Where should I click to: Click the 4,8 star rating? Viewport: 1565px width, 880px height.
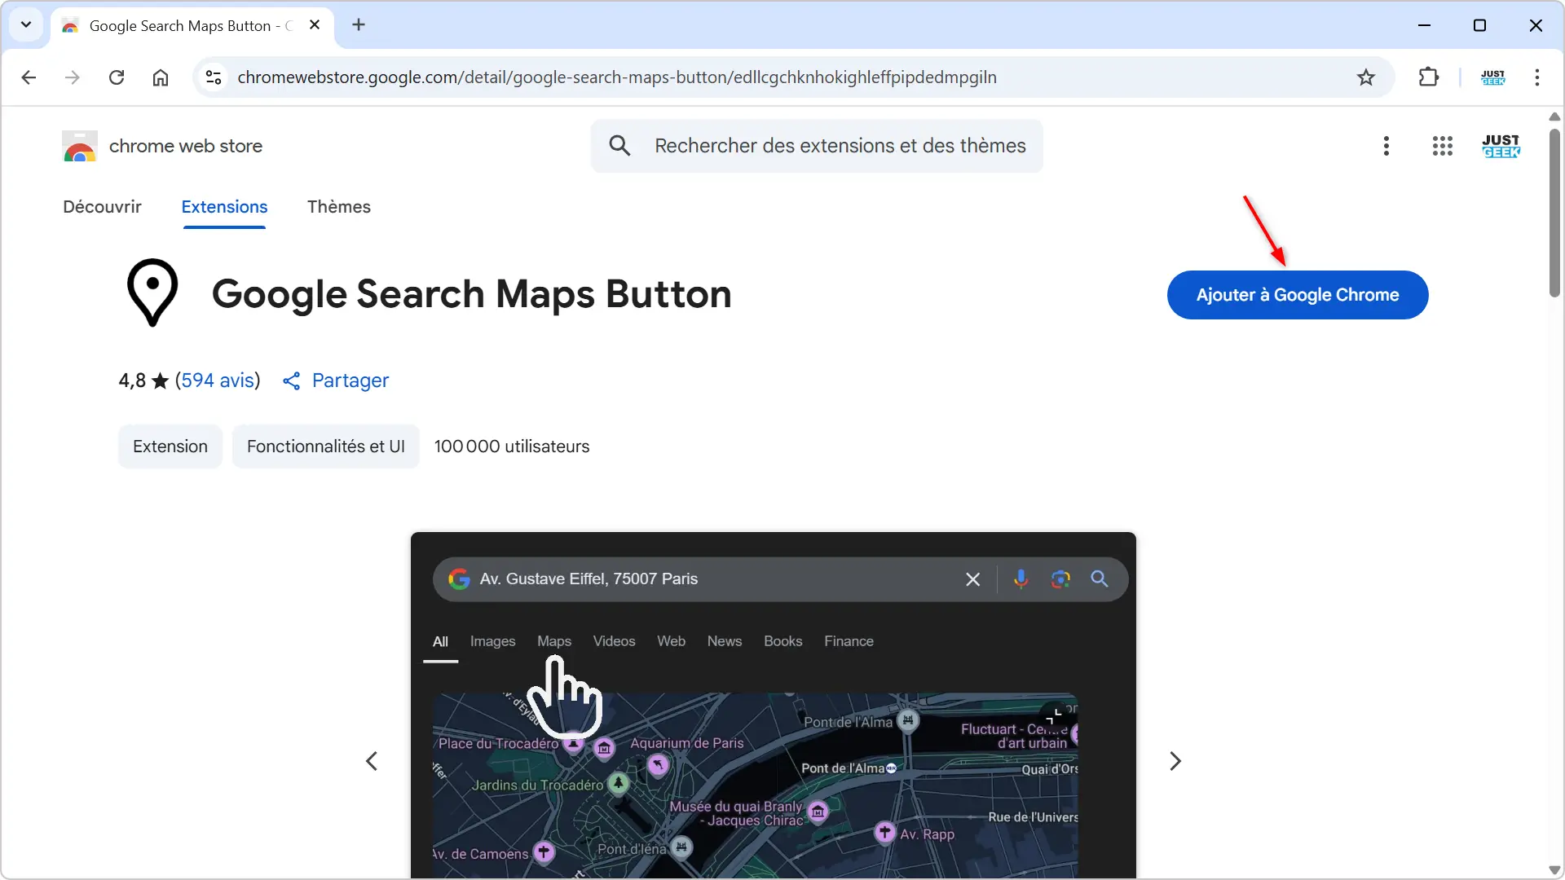[x=143, y=381]
